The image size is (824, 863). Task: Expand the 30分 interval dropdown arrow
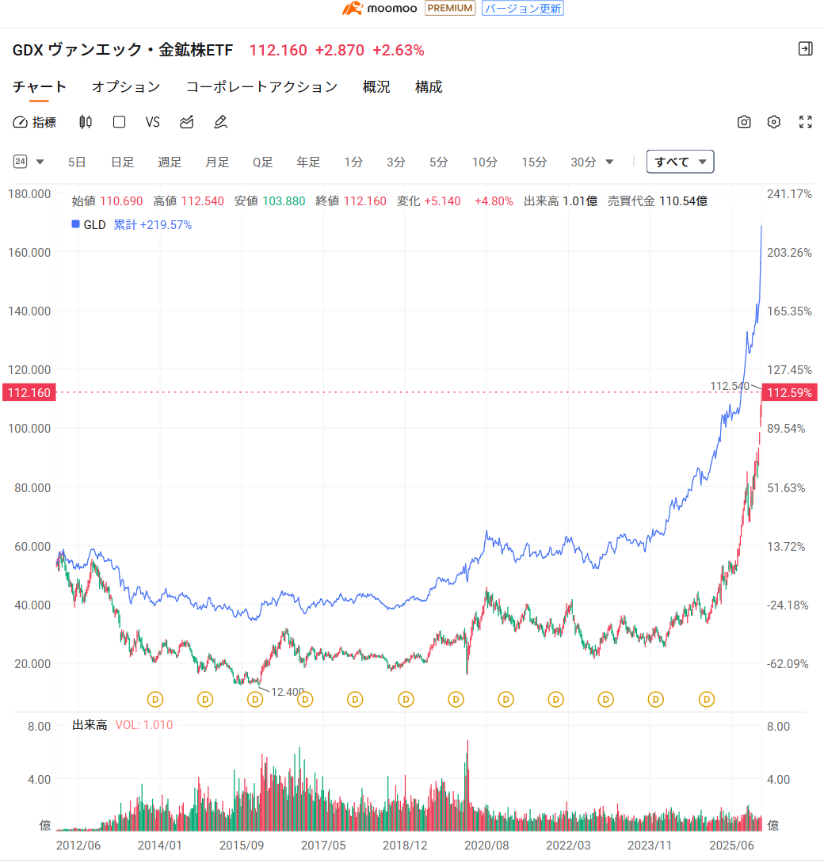click(609, 162)
